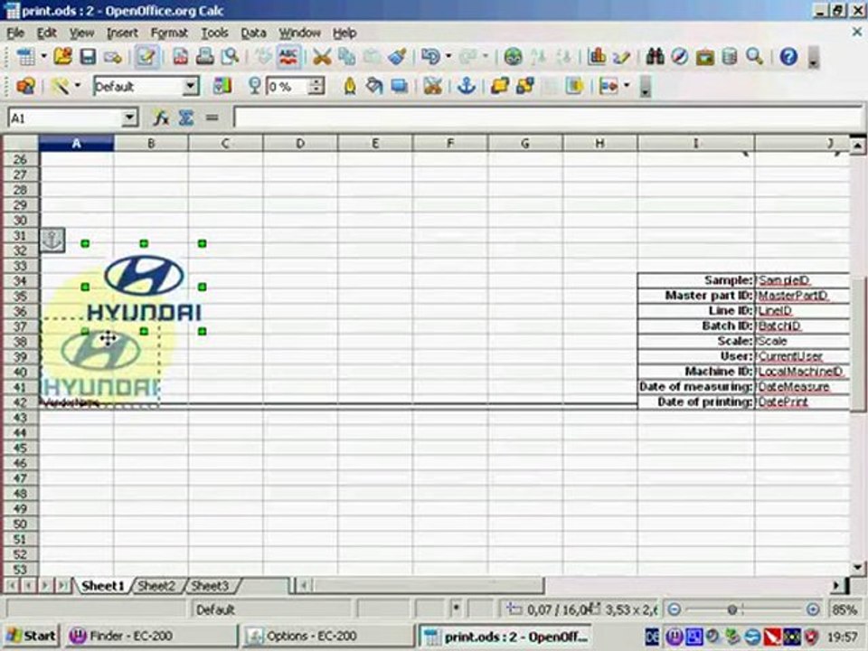Click the Alignment icon
This screenshot has height=651, width=868.
609,86
